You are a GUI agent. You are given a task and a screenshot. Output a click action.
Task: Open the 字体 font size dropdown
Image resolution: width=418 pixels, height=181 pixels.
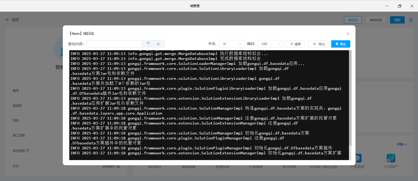coord(231,44)
